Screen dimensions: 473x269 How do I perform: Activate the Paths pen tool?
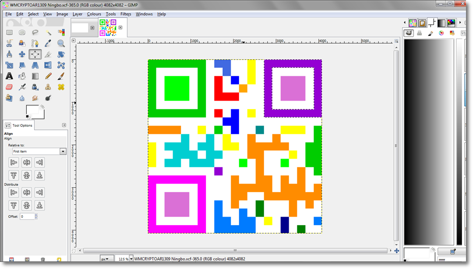35,43
